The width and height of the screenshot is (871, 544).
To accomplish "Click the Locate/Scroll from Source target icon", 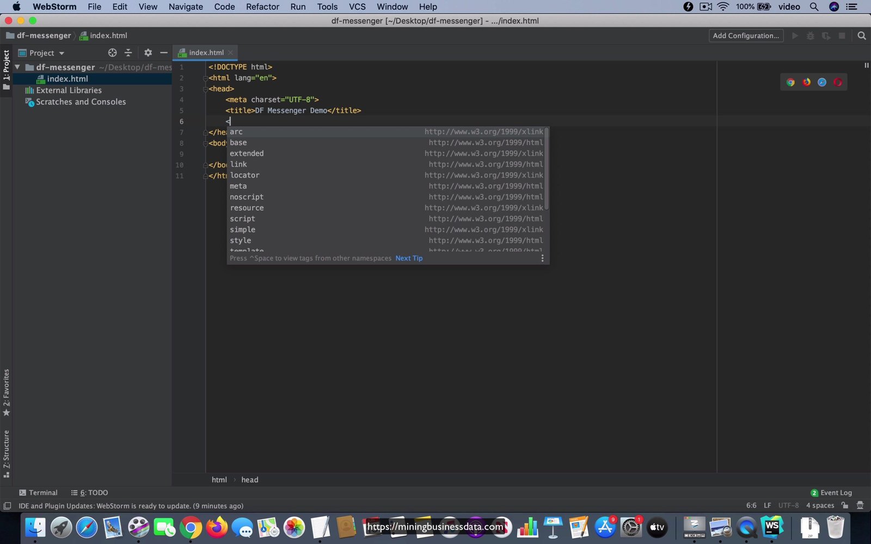I will tap(112, 53).
